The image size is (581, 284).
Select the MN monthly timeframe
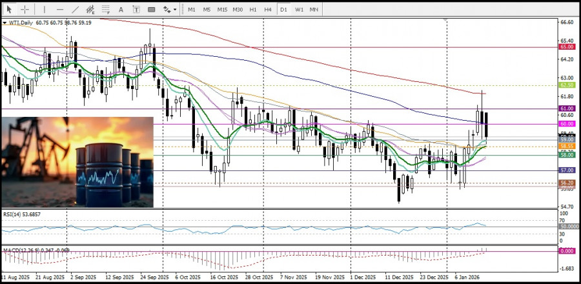tap(314, 10)
